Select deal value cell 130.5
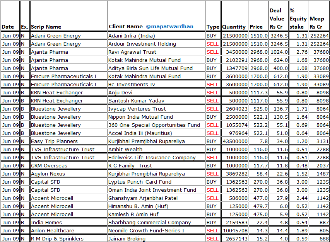 (x=279, y=117)
